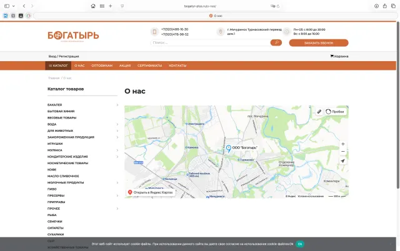Open the СИГАРЕТЫ category
This screenshot has width=400, height=251.
(56, 228)
